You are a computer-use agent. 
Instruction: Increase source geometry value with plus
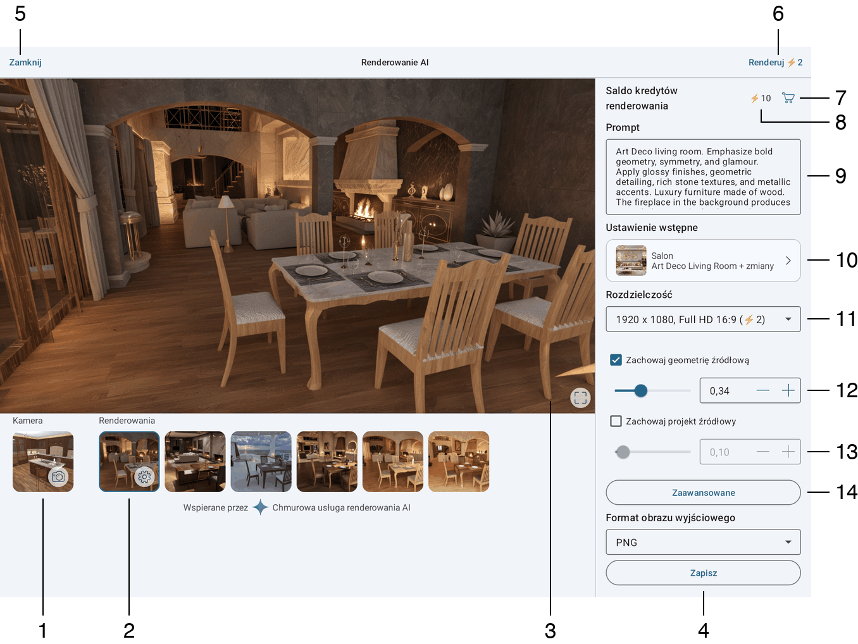pos(788,391)
